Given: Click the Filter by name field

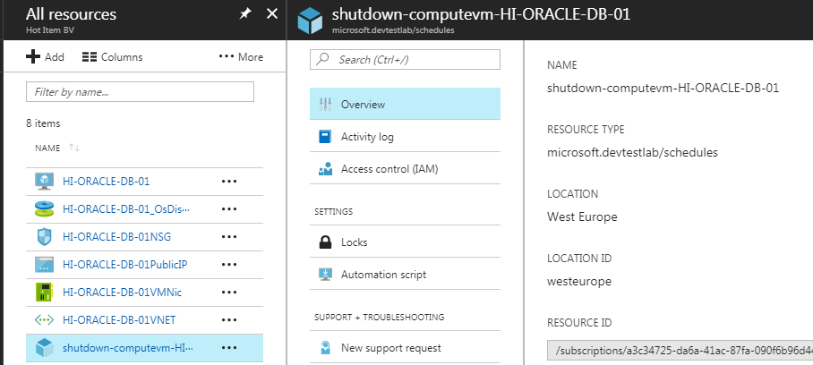Looking at the screenshot, I should pos(141,92).
